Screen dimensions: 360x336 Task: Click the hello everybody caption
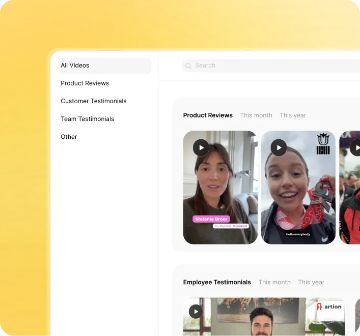pyautogui.click(x=298, y=234)
